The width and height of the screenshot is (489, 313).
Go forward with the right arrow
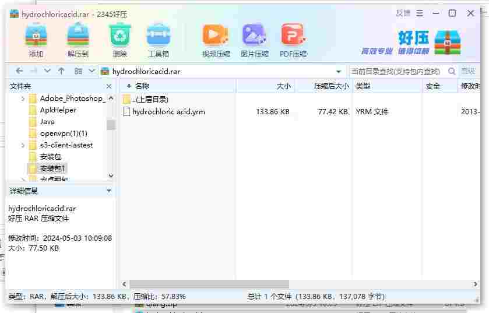click(34, 71)
